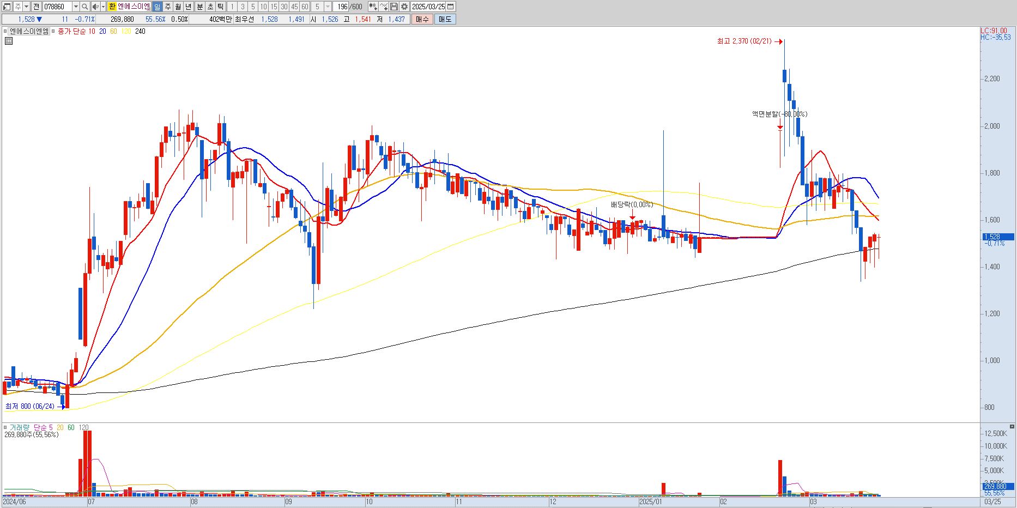Switch chart to weekly (주) period
This screenshot has width=1017, height=508.
167,7
